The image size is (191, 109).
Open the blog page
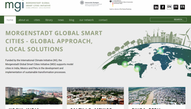point(71,20)
